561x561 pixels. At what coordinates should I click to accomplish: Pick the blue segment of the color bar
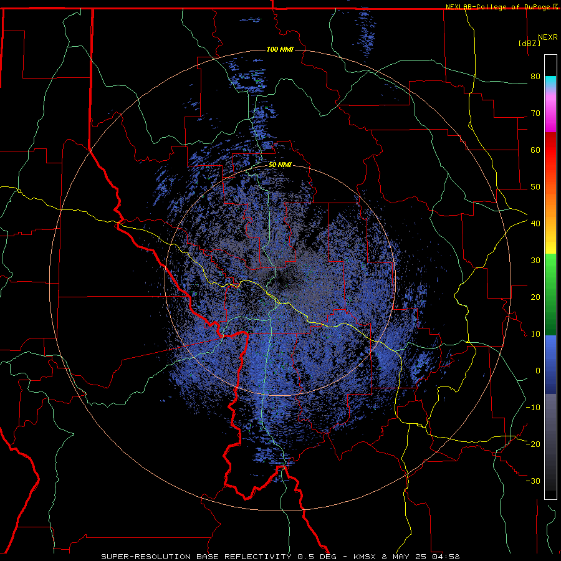click(550, 364)
